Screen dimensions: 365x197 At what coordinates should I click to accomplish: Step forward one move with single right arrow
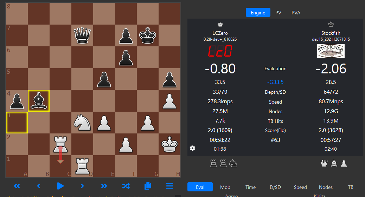(x=82, y=186)
